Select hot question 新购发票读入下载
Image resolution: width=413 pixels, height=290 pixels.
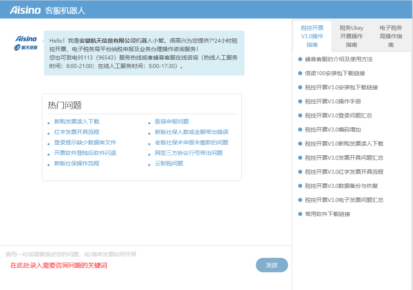point(77,121)
